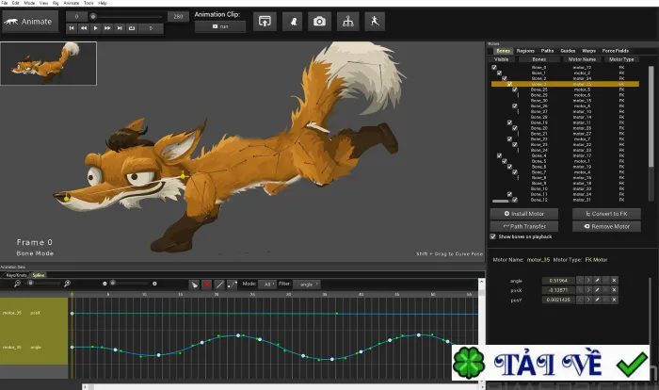This screenshot has width=659, height=390.
Task: Toggle visibility checkbox for Bone_25
Action: tap(515, 89)
